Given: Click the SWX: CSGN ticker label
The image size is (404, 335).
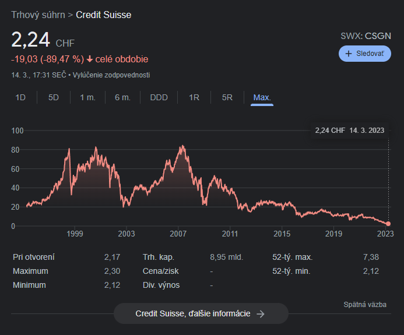Looking at the screenshot, I should pyautogui.click(x=364, y=36).
